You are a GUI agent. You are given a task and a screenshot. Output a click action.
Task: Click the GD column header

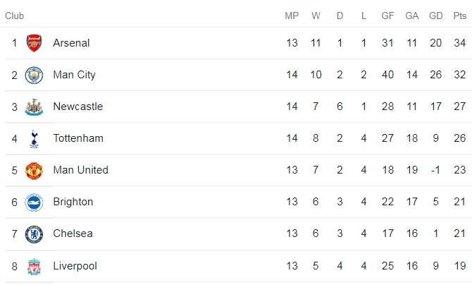[435, 16]
